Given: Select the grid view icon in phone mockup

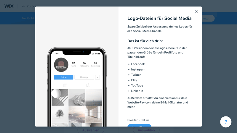Looking at the screenshot, I should [65, 85].
